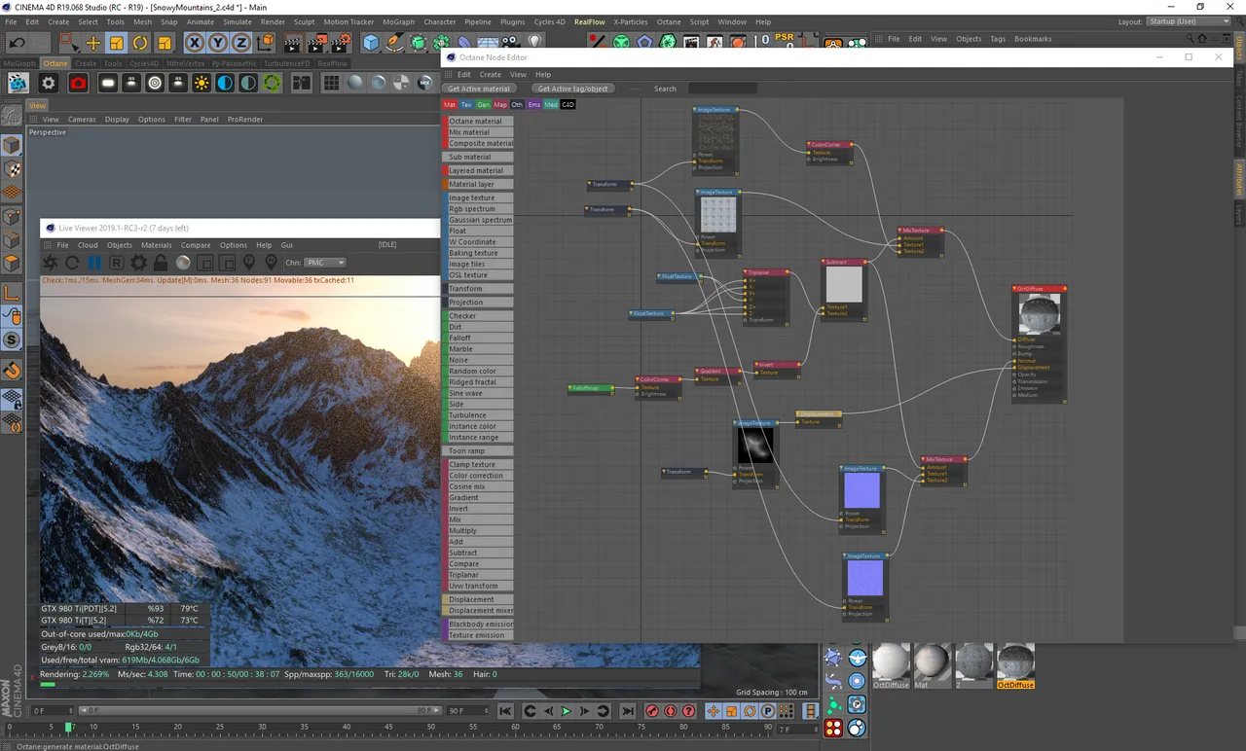This screenshot has width=1246, height=751.
Task: Toggle the Mat node filter
Action: point(449,104)
